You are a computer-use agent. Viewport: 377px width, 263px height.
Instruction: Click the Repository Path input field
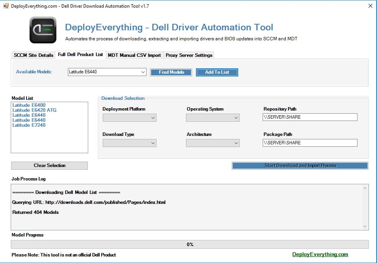click(x=310, y=117)
